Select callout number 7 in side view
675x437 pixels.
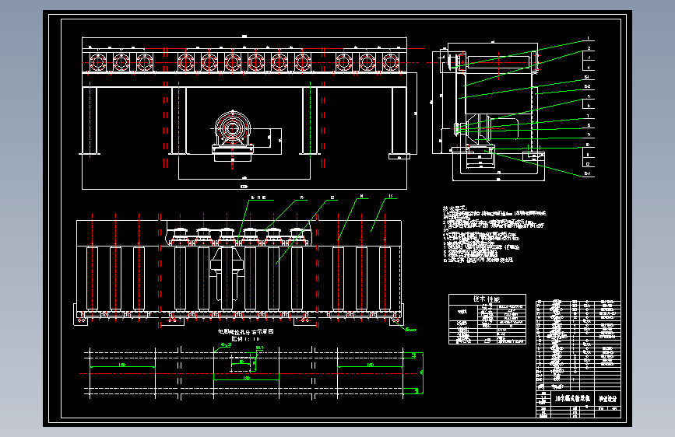[x=589, y=116]
